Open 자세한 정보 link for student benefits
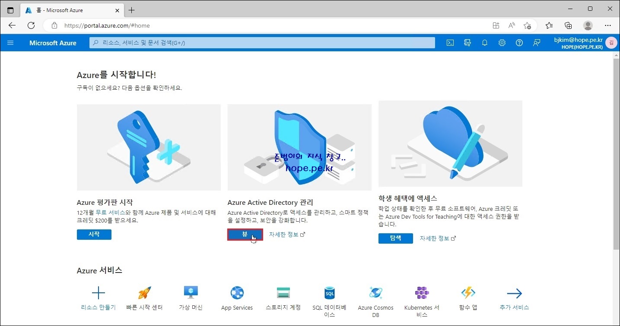Viewport: 620px width, 326px height. click(438, 238)
